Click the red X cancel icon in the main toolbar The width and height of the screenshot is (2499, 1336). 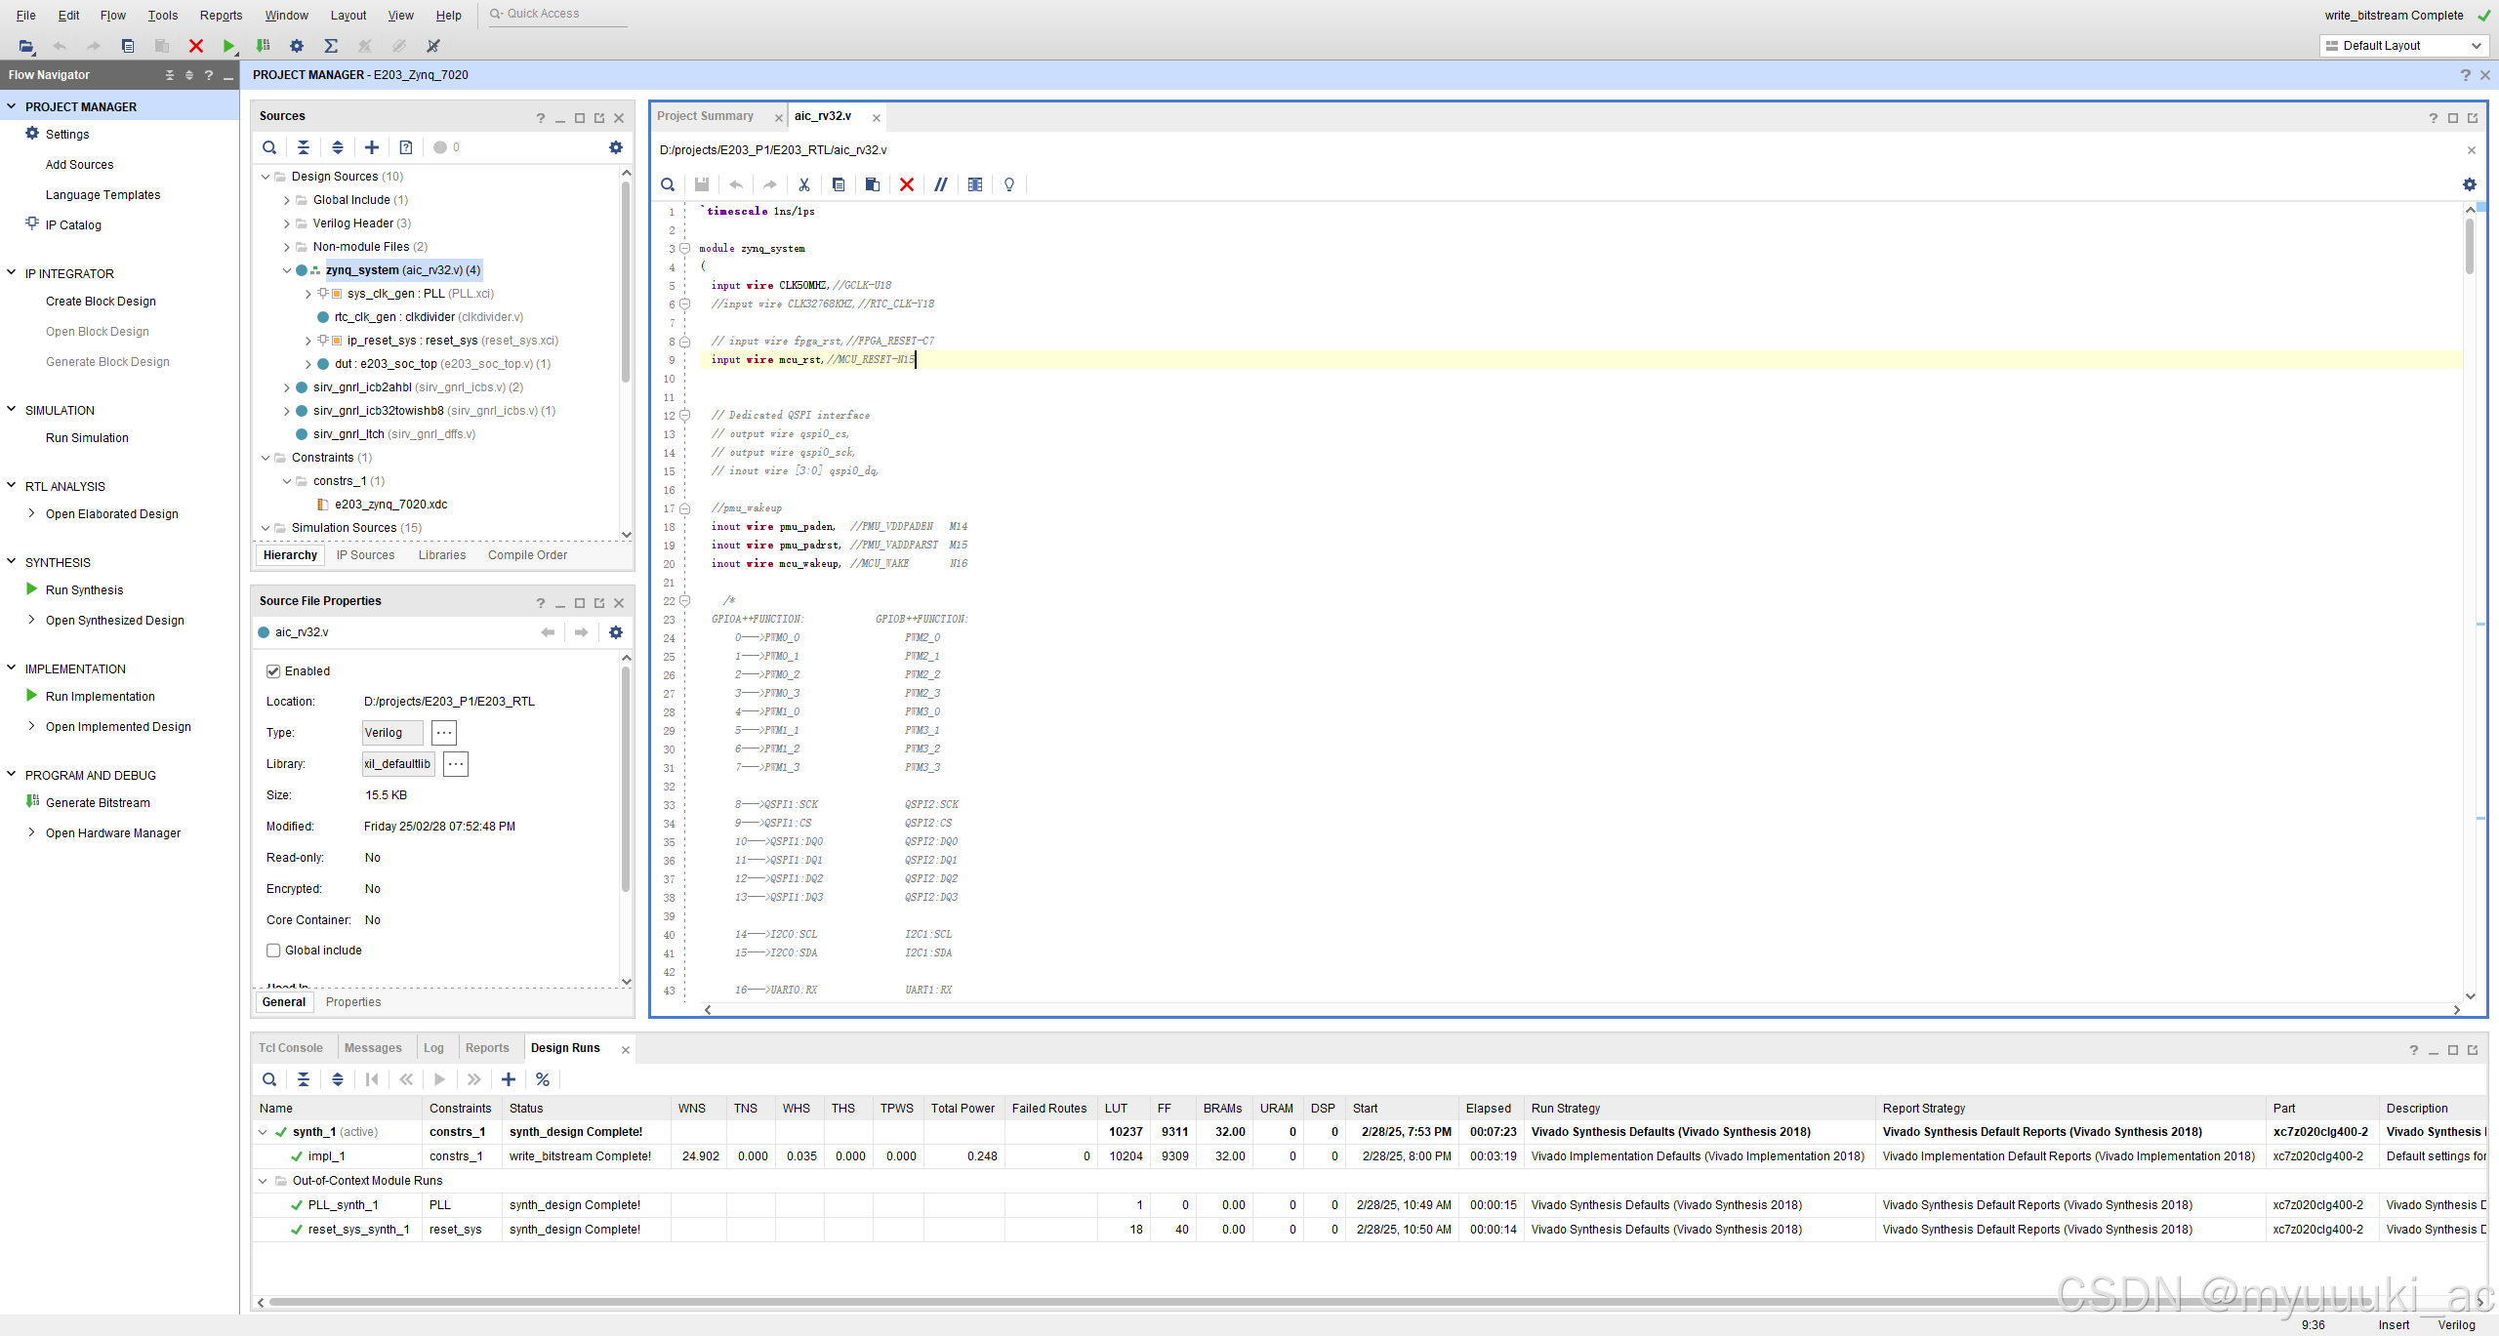195,46
